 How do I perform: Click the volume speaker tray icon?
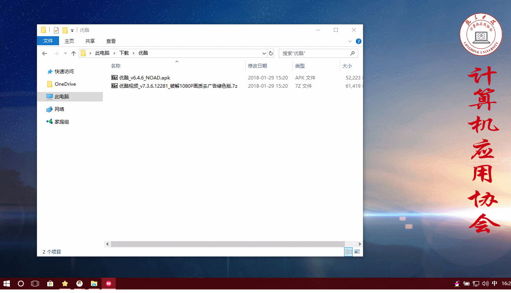pos(485,284)
